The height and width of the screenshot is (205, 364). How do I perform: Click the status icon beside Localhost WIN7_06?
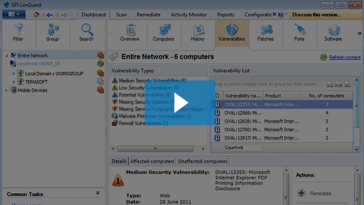(x=101, y=63)
